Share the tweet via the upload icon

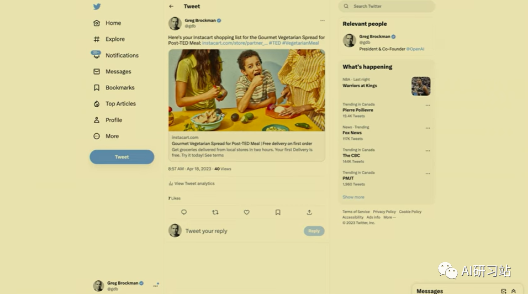click(x=309, y=212)
